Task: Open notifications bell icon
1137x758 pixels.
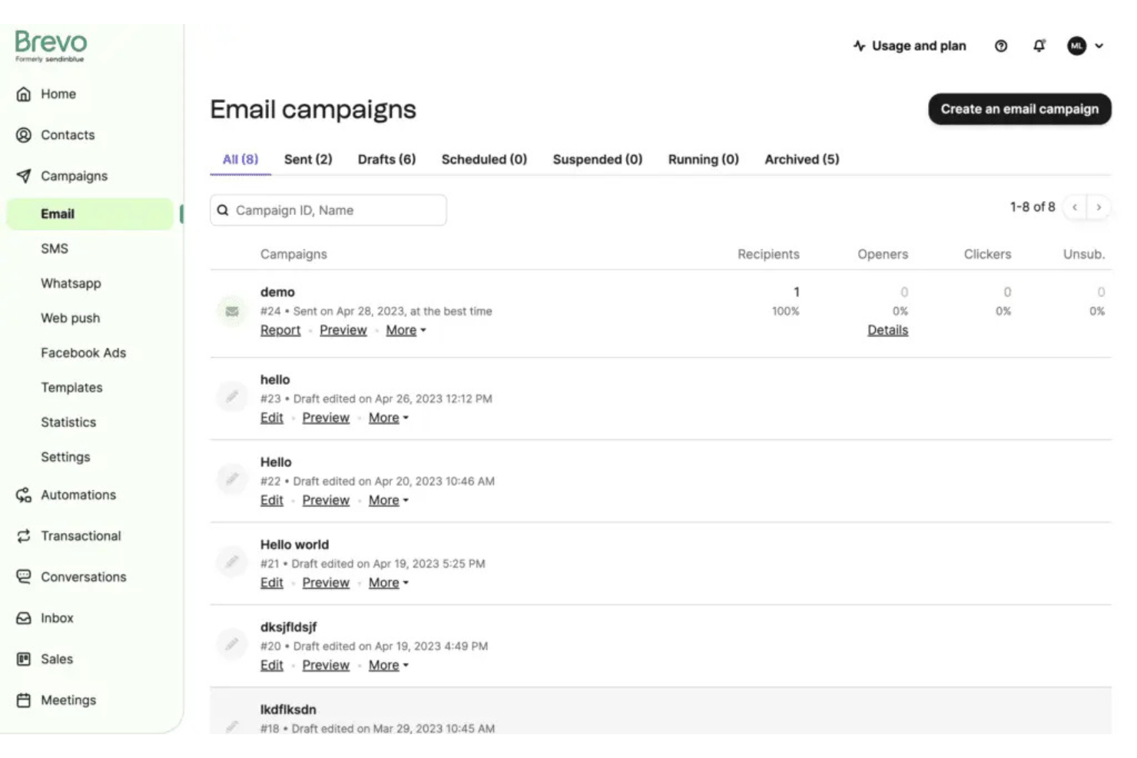Action: (x=1039, y=46)
